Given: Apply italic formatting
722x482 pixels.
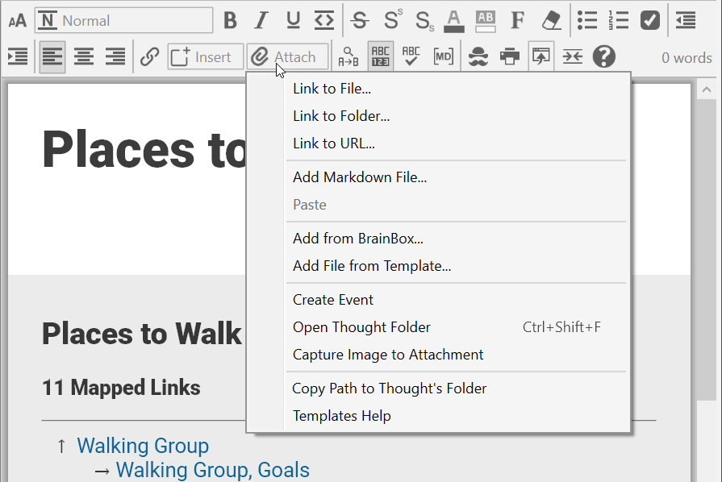Looking at the screenshot, I should click(261, 20).
